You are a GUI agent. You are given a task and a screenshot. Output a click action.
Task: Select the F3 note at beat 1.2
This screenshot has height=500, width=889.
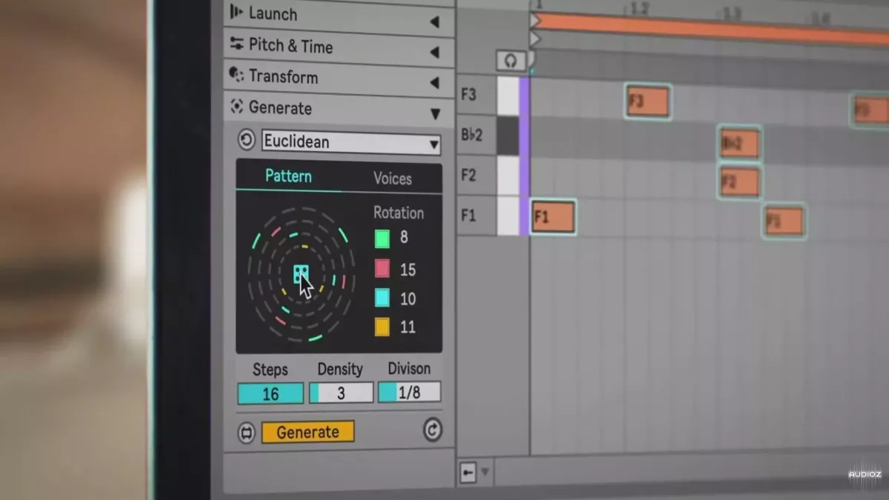tap(648, 101)
